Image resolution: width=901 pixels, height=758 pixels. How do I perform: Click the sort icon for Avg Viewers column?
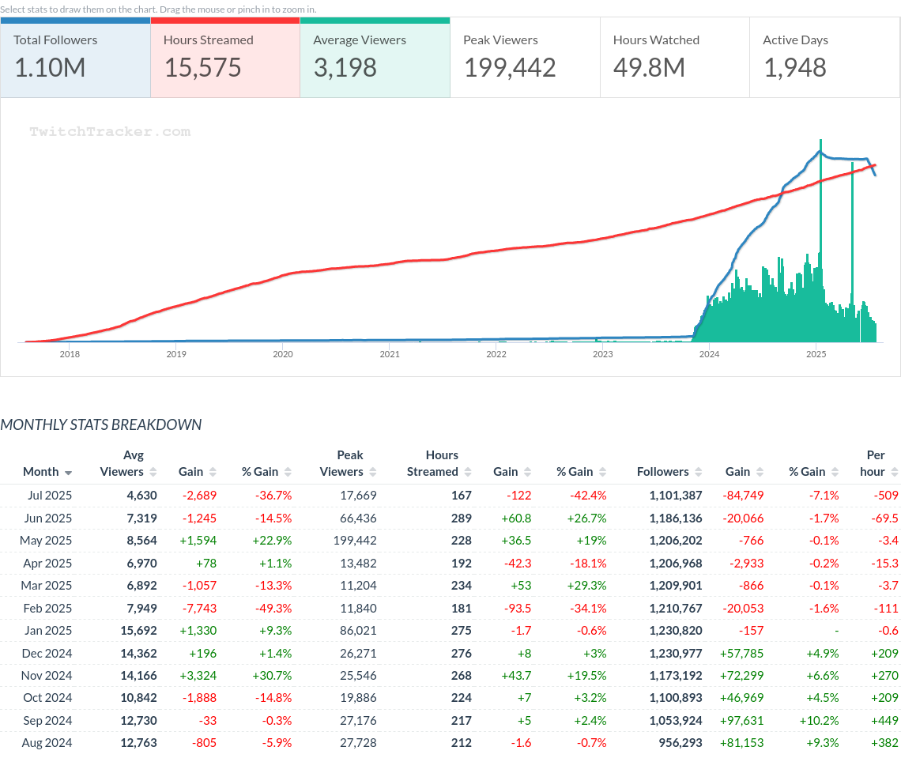point(153,472)
